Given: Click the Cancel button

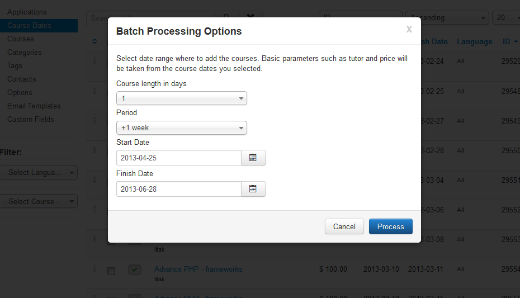Looking at the screenshot, I should tap(344, 226).
